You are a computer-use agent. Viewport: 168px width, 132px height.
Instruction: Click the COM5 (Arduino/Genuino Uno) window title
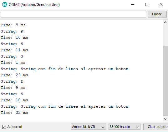tap(34, 5)
